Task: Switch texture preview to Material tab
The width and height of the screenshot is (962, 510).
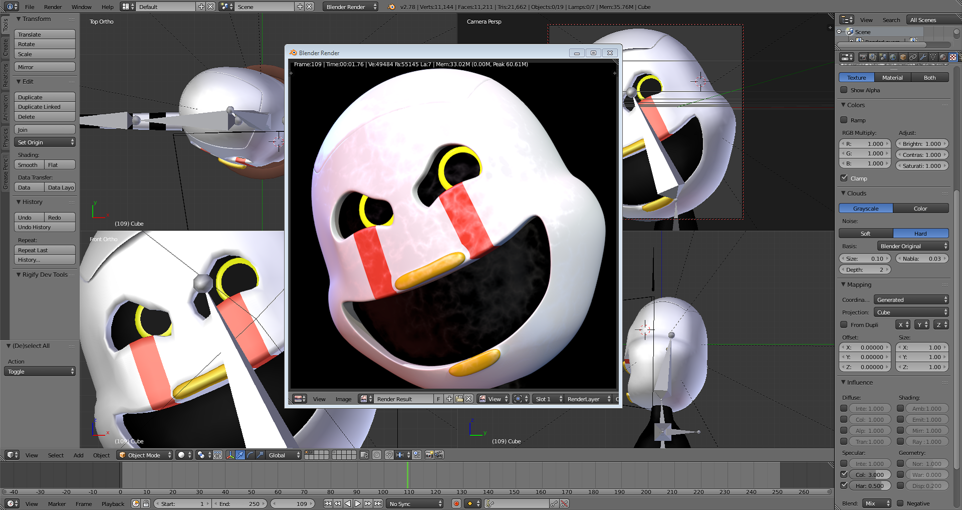Action: pyautogui.click(x=892, y=78)
